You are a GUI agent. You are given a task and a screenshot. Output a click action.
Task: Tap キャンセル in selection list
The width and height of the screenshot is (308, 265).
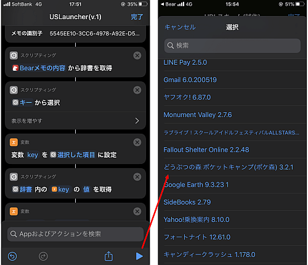(x=180, y=27)
